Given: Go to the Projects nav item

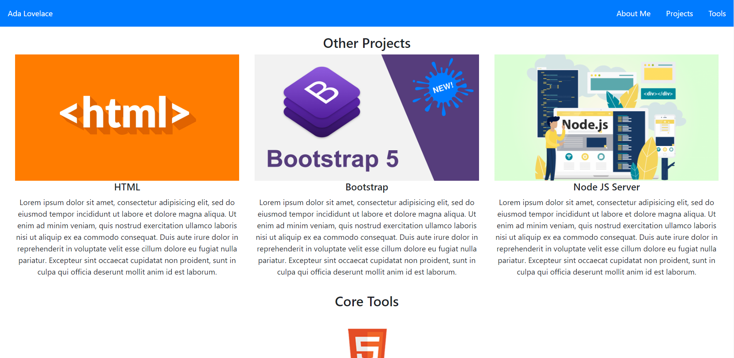Looking at the screenshot, I should click(x=679, y=14).
